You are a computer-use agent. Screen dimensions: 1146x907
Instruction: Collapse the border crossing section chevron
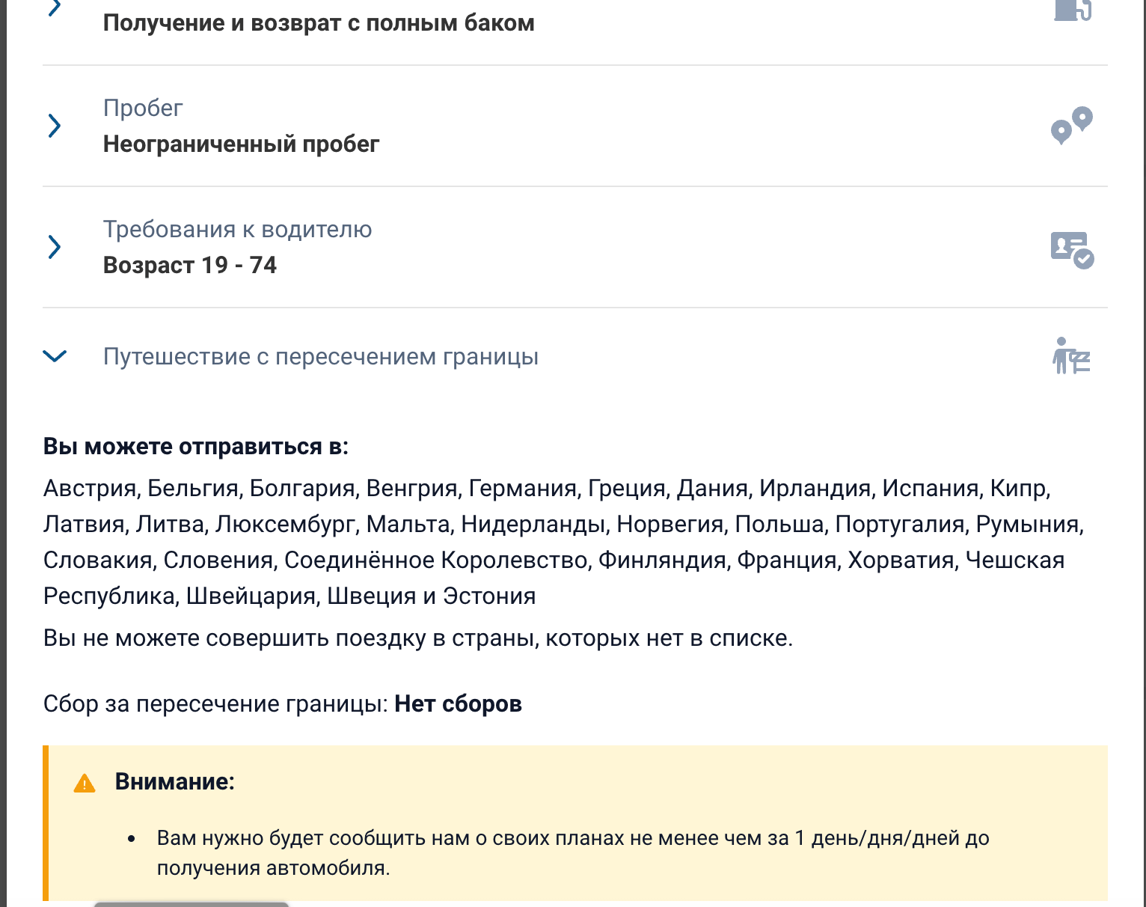pyautogui.click(x=55, y=356)
